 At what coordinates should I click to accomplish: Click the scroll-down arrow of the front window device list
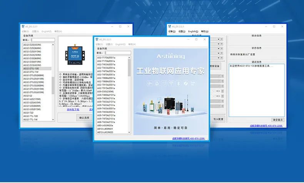click(129, 133)
